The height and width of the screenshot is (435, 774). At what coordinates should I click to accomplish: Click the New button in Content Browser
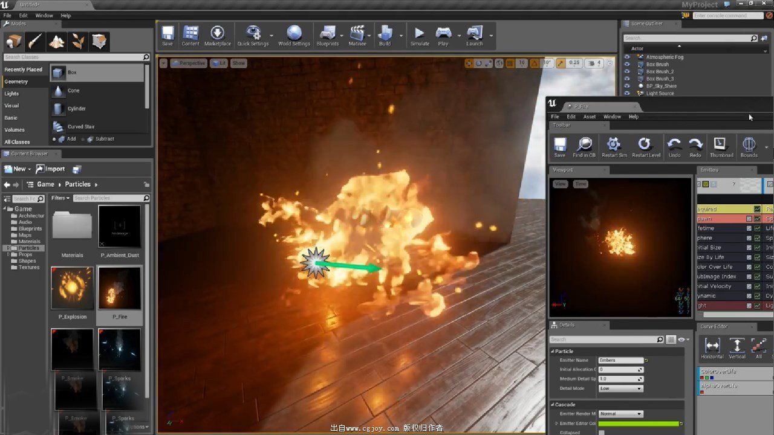click(x=17, y=169)
